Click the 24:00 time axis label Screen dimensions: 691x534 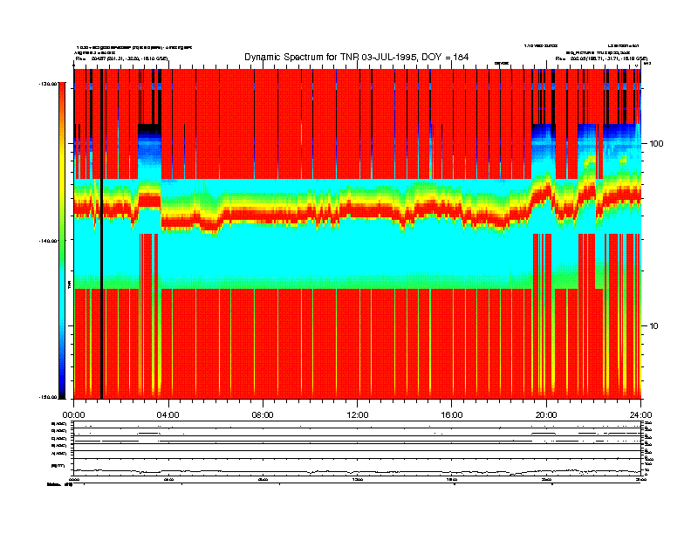(x=640, y=415)
